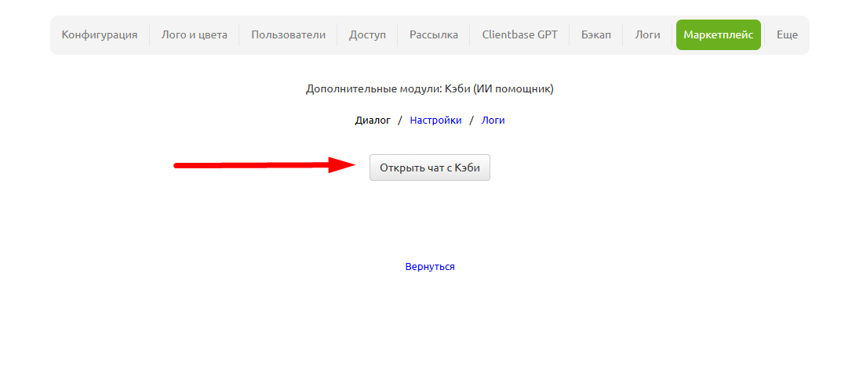
Task: Click the Дополнительные модули: Кэби heading text
Action: (x=430, y=88)
